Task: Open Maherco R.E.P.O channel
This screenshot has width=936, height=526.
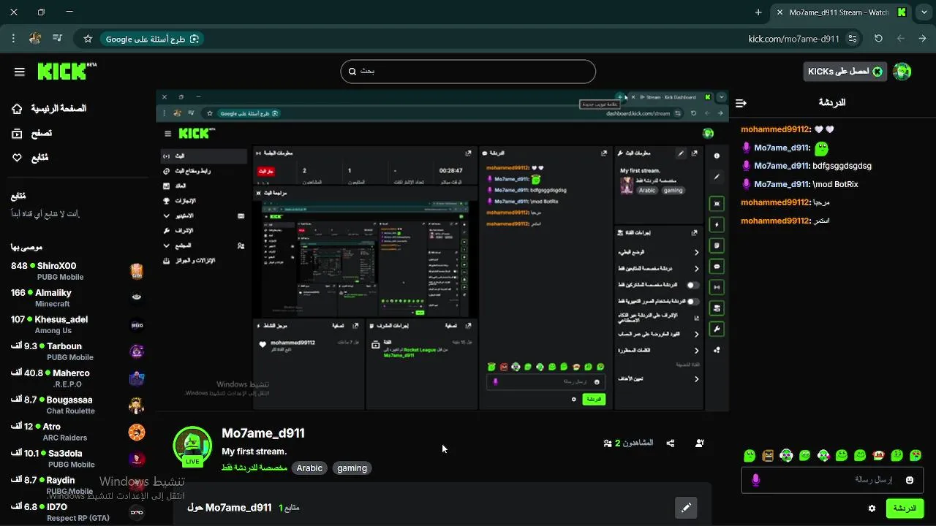Action: (77, 378)
